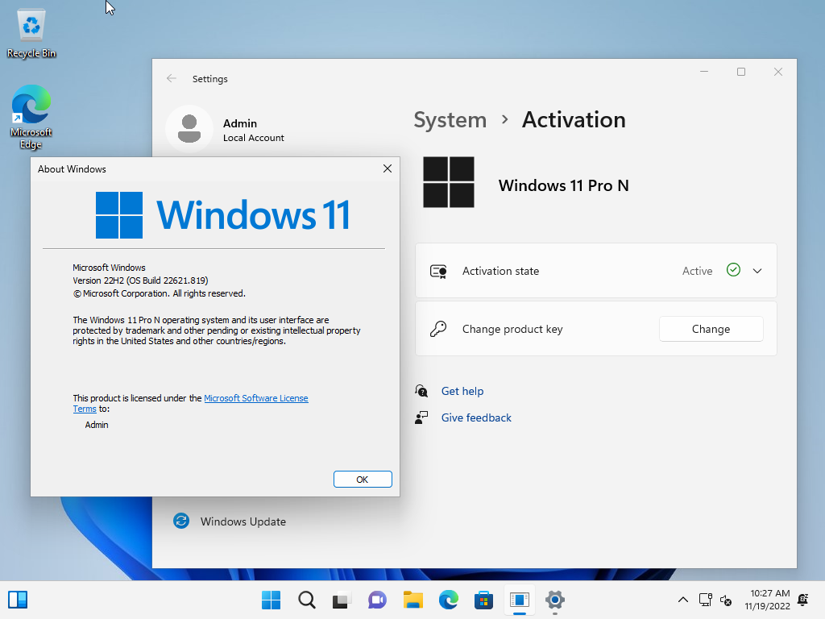The height and width of the screenshot is (619, 825).
Task: Click the Change product key button
Action: [x=711, y=329]
